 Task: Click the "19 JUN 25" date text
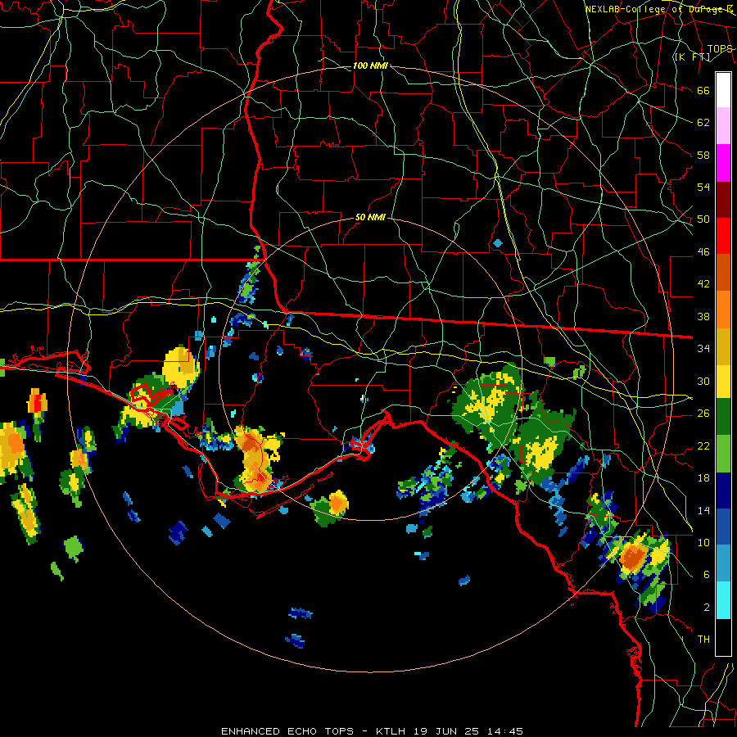point(446,731)
